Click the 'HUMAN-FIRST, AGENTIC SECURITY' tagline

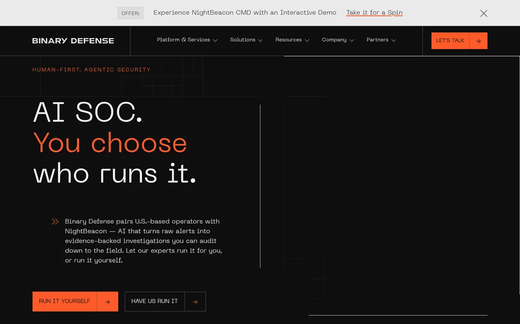click(91, 69)
